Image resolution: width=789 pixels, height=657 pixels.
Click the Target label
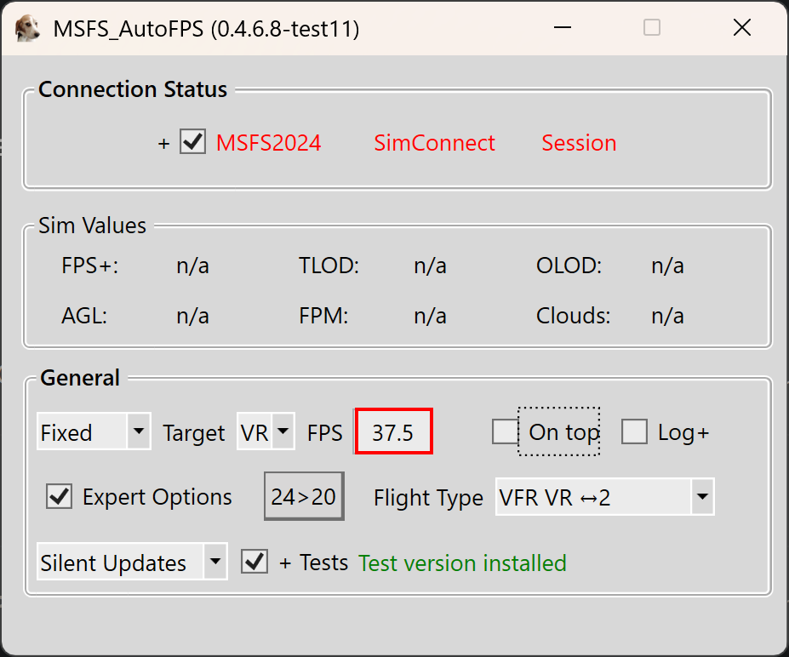click(x=194, y=433)
